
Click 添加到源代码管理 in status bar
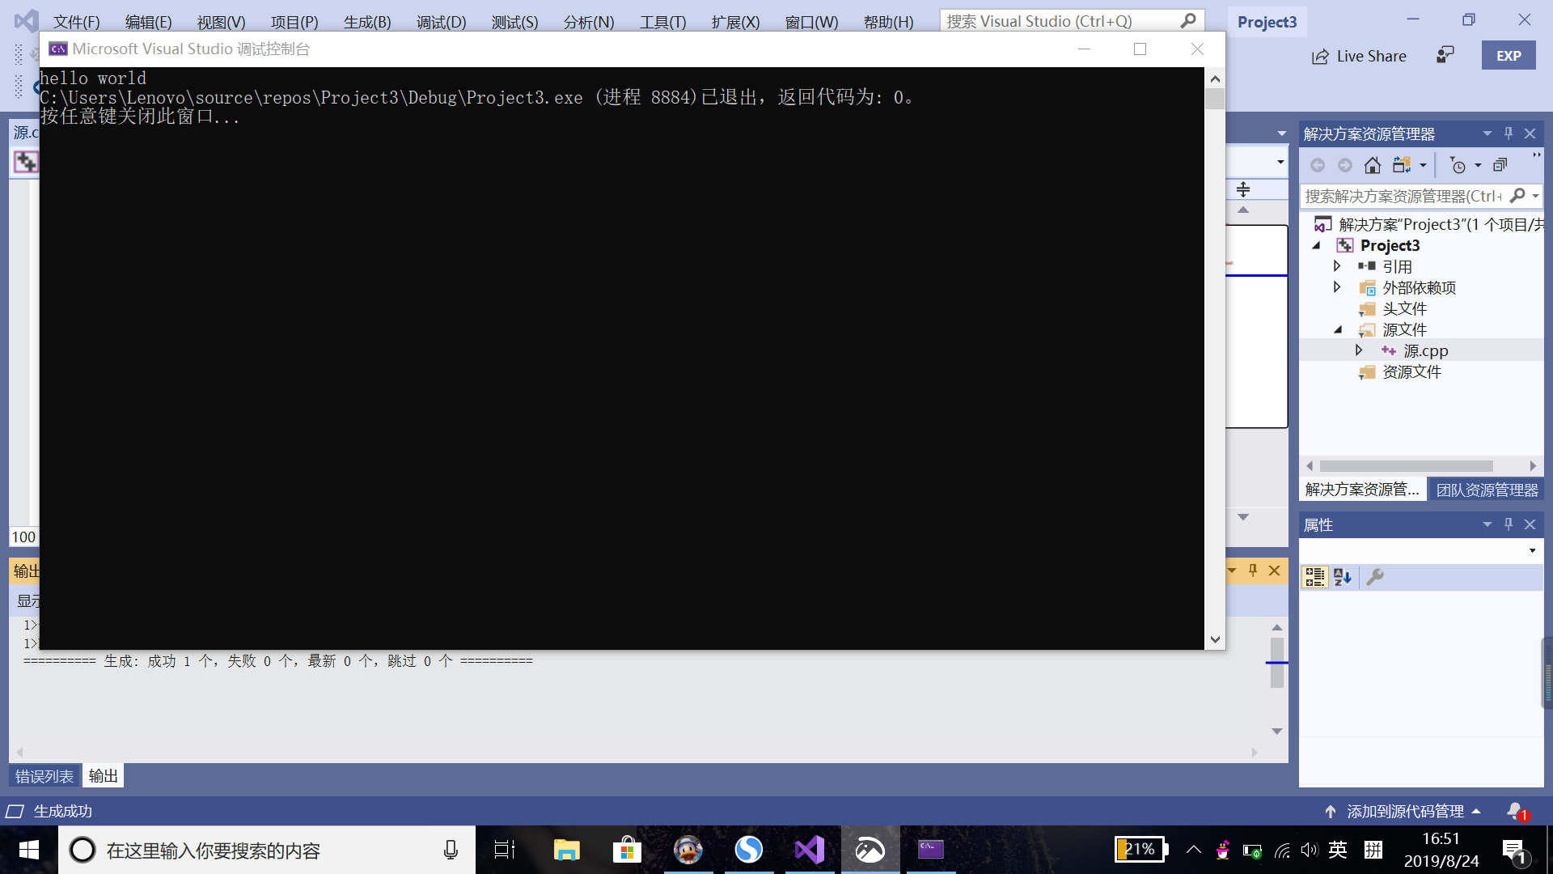pyautogui.click(x=1405, y=811)
